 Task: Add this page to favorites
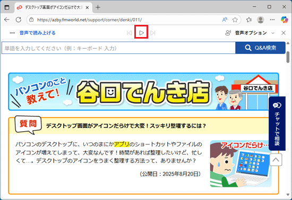(235, 20)
